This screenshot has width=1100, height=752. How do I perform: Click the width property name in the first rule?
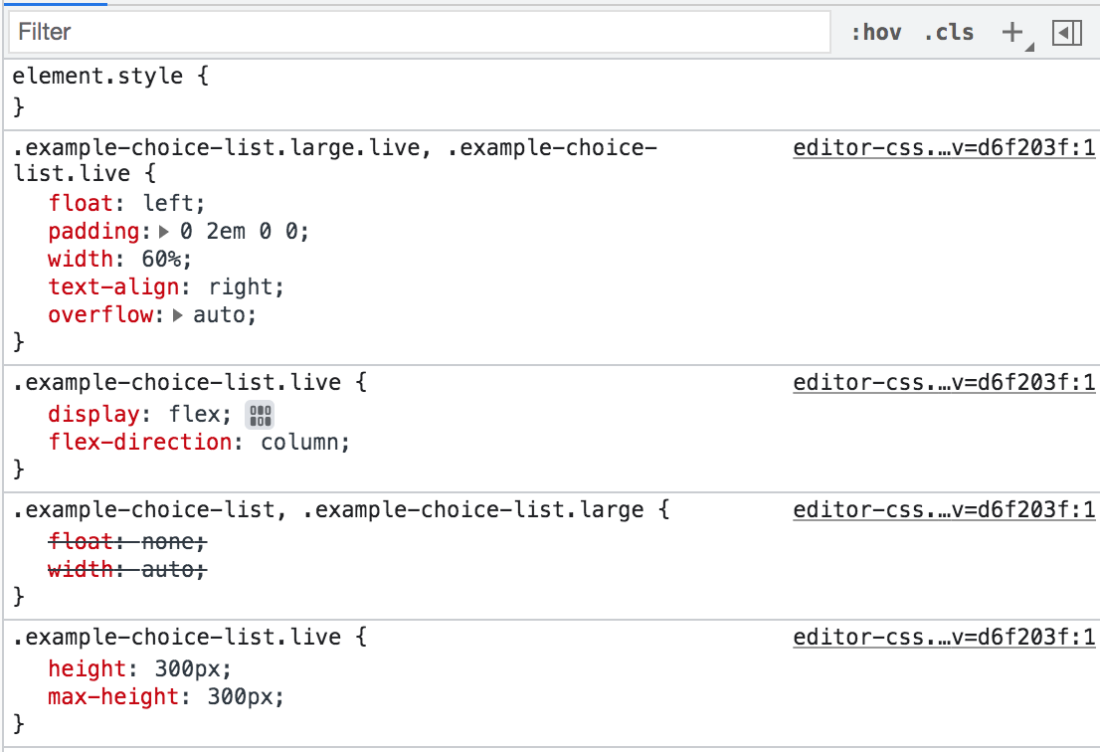[81, 259]
